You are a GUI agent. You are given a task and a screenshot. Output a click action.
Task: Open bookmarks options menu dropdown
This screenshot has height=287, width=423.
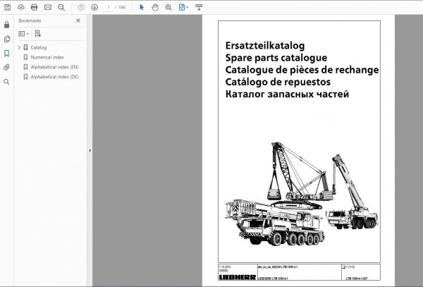[x=23, y=34]
